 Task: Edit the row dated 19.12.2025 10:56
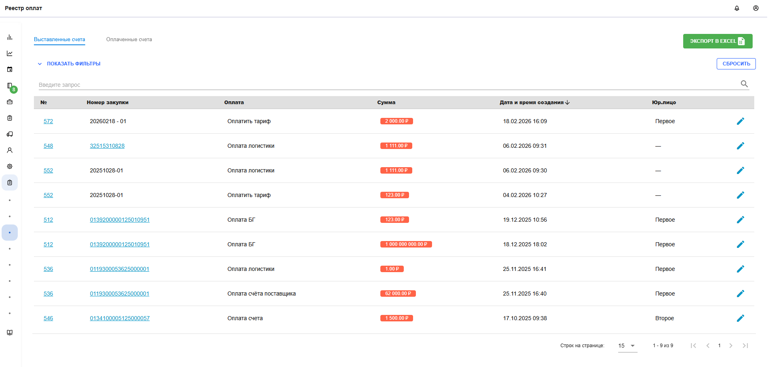pos(740,220)
